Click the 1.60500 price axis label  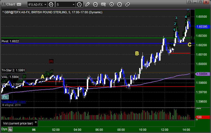tap(202, 17)
